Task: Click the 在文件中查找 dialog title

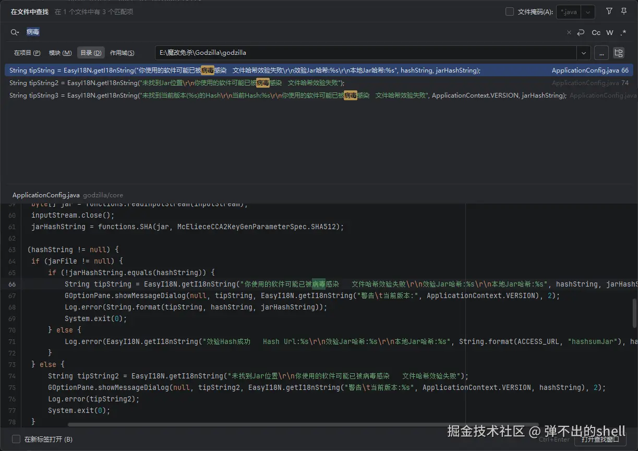Action: pos(29,11)
